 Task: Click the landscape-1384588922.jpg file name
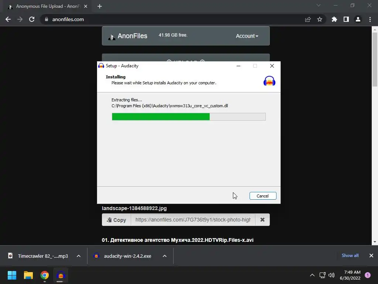(x=134, y=209)
